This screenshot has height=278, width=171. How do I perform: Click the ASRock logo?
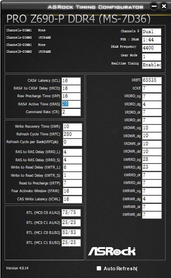112,251
